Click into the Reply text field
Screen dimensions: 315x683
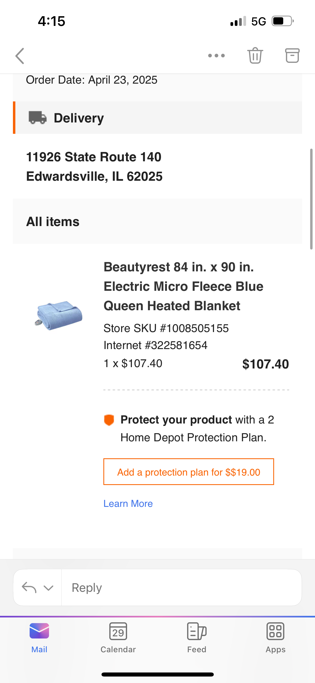(181, 588)
